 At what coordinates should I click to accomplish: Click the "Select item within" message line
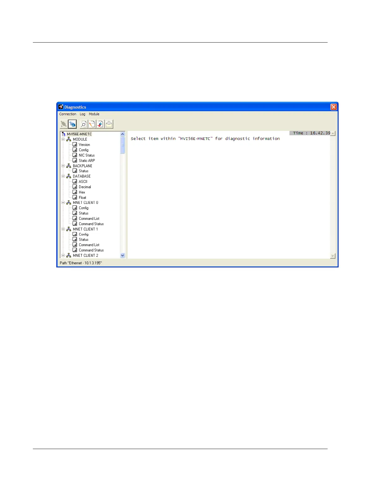tap(205, 138)
